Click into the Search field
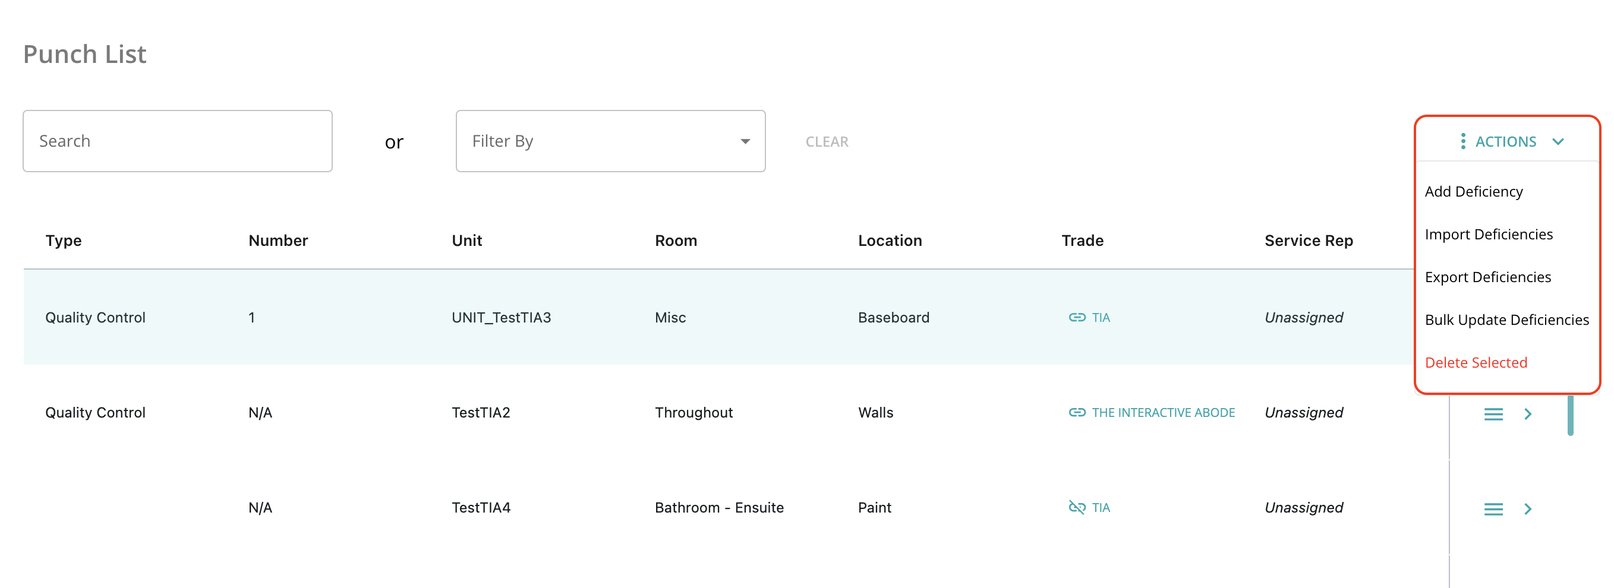Viewport: 1614px width, 588px height. [177, 141]
